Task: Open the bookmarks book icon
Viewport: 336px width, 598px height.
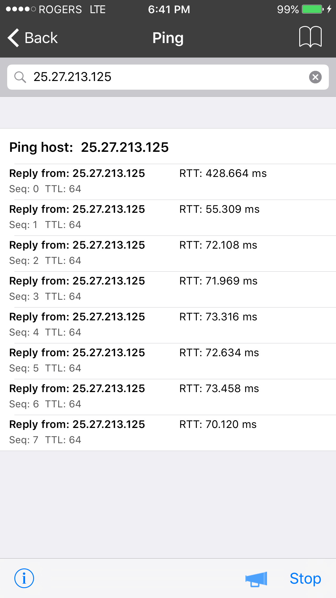Action: coord(310,37)
